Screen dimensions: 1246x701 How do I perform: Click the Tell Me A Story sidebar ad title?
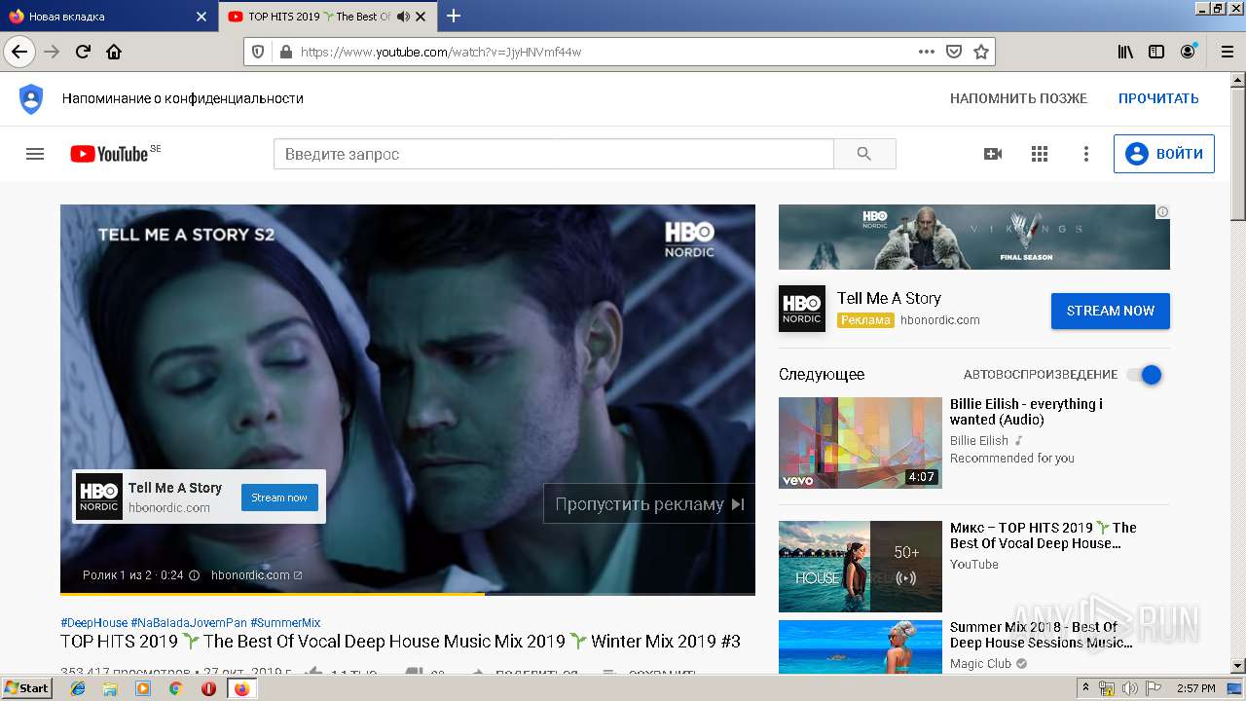point(889,298)
